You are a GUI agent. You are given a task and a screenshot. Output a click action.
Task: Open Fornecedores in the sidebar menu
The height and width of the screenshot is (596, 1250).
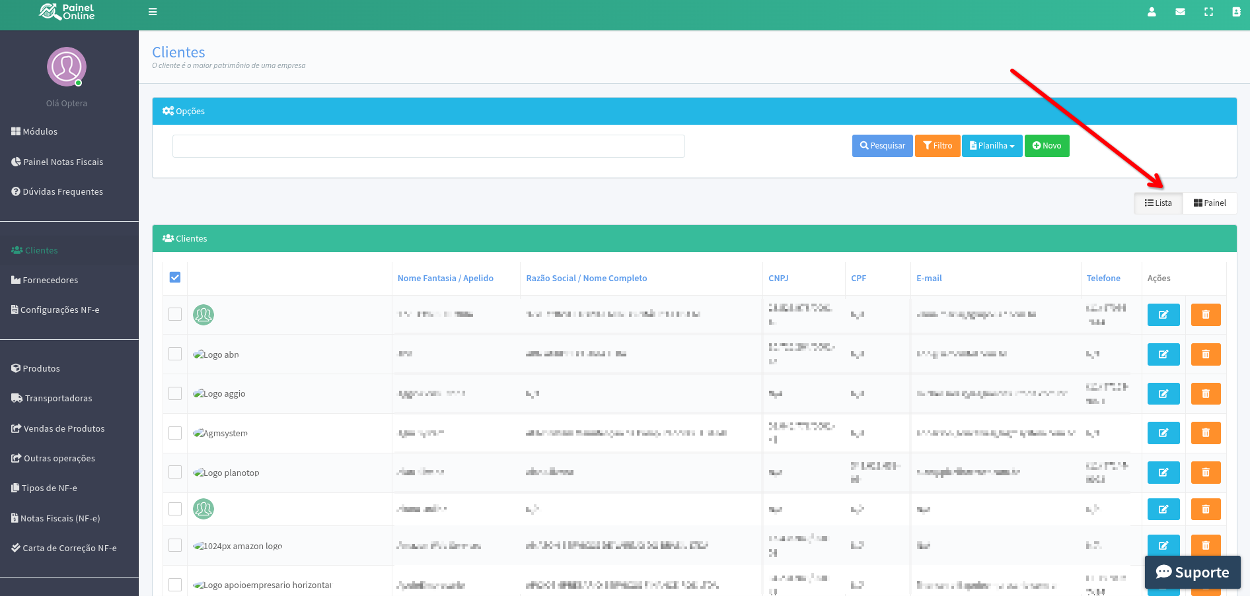pos(50,281)
